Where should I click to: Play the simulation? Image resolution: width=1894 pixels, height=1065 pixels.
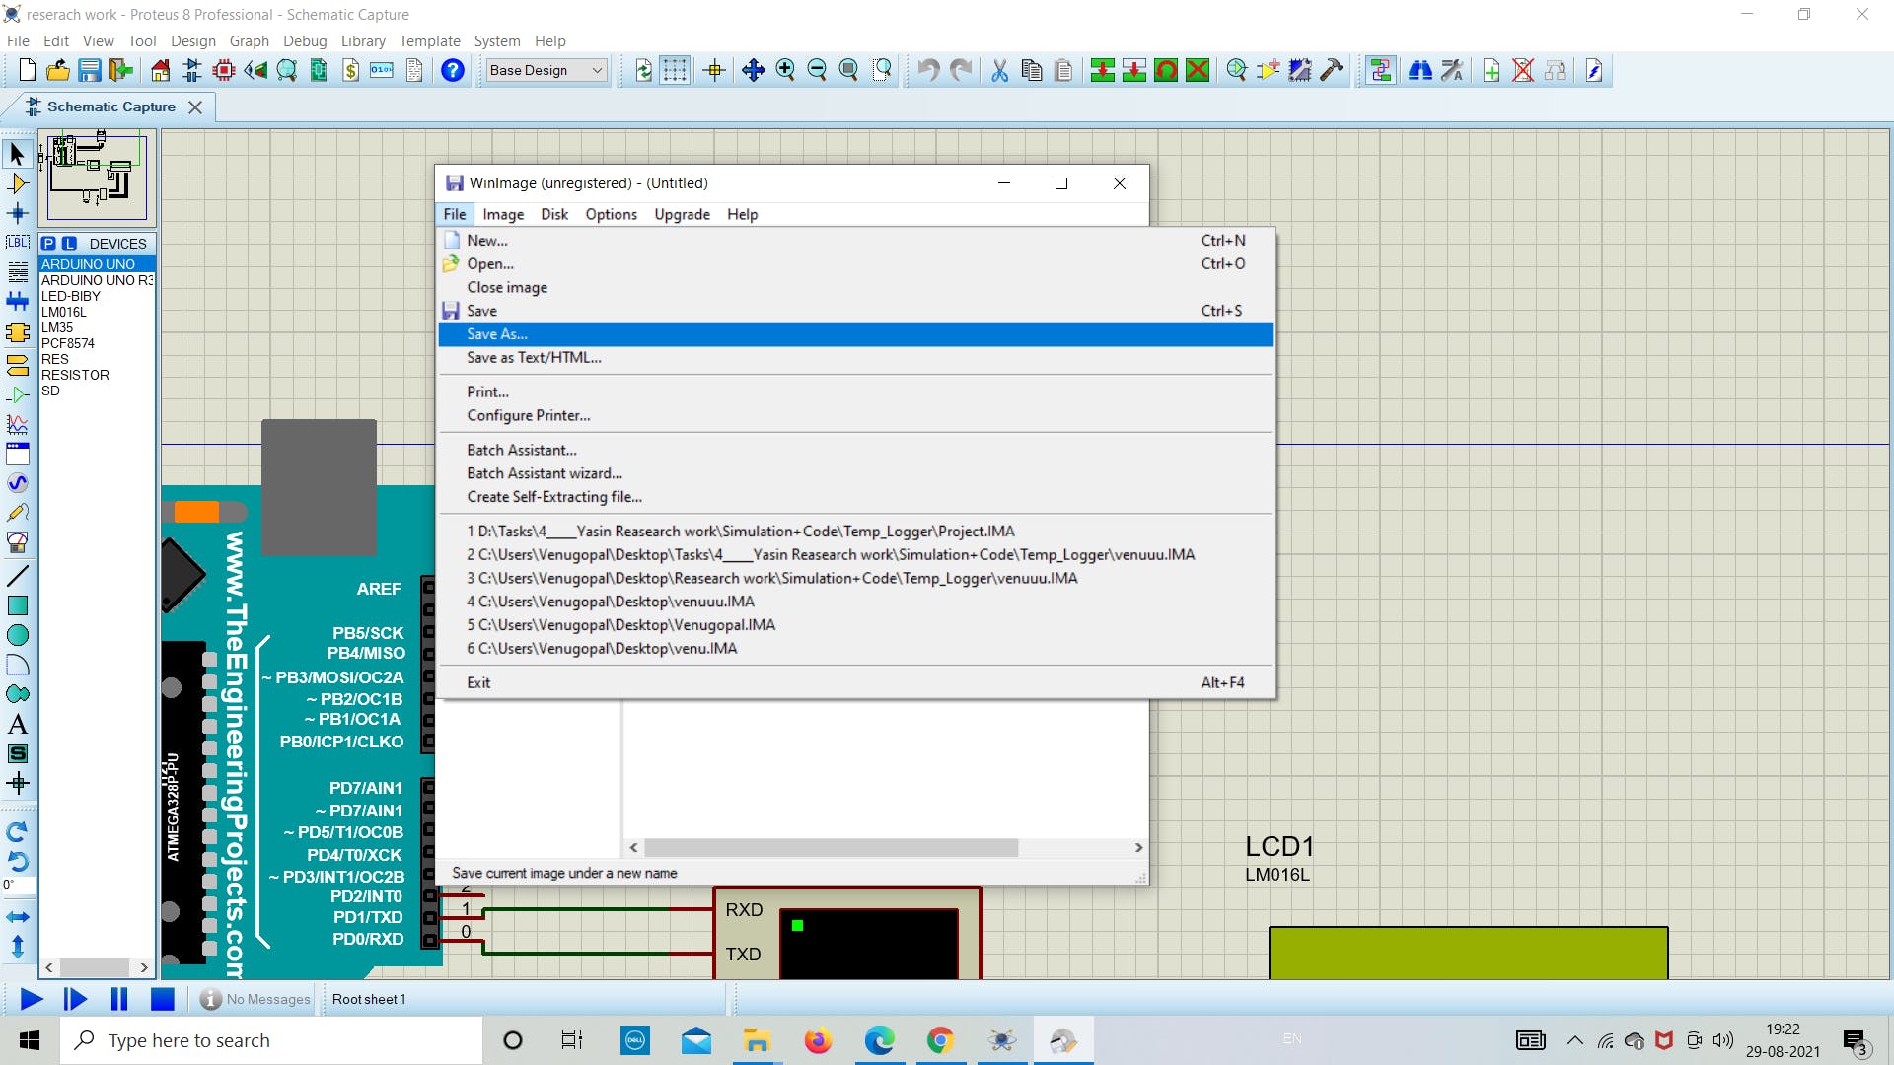pos(32,999)
